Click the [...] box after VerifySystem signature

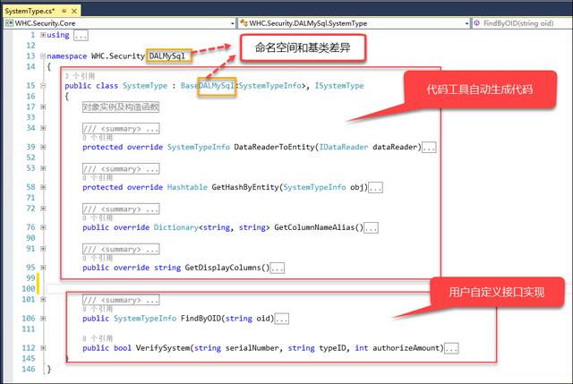(x=451, y=348)
